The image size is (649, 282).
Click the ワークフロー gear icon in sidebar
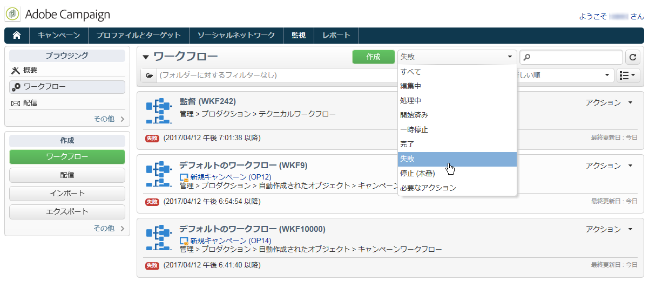(16, 87)
